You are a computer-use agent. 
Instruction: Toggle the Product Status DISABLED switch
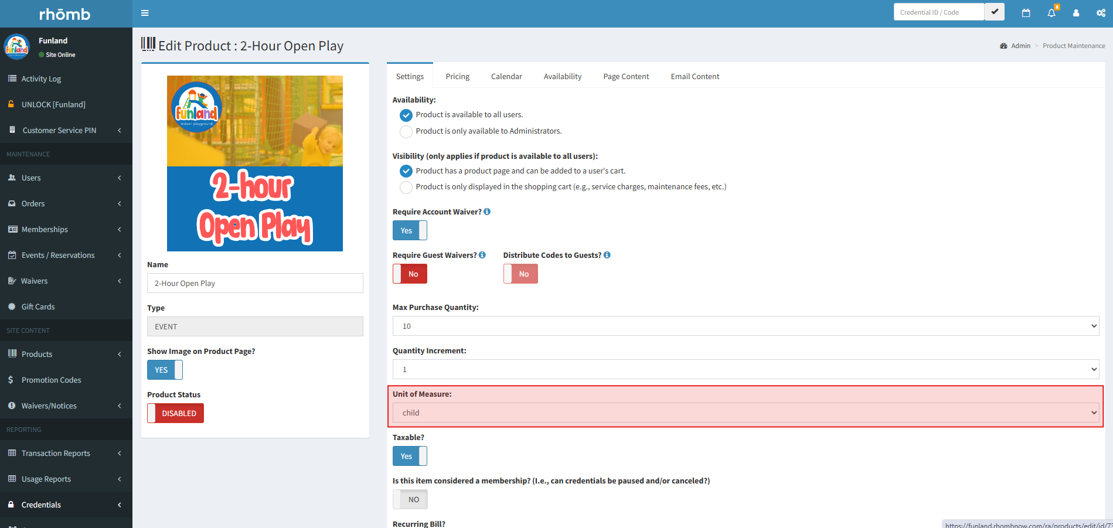175,413
